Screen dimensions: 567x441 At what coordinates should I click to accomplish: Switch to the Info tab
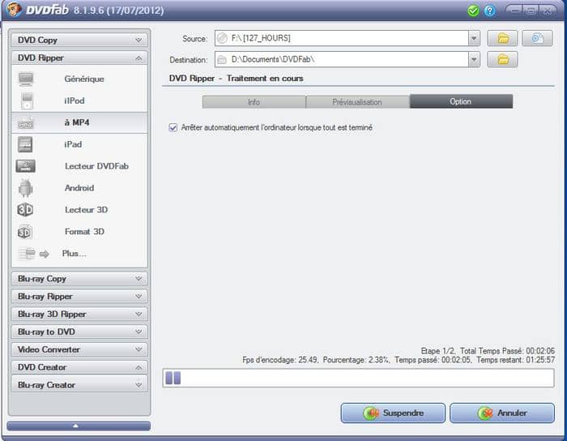pos(254,102)
